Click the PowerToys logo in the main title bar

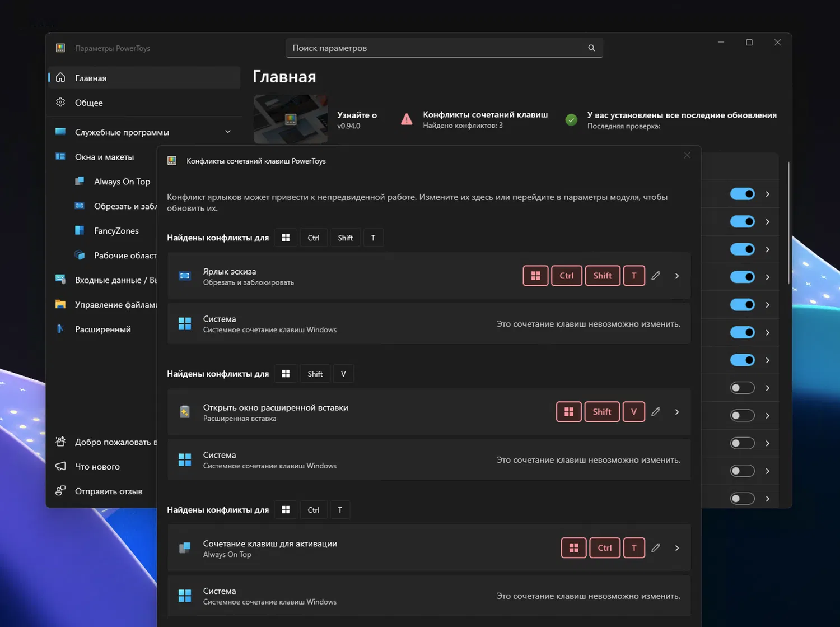coord(60,48)
